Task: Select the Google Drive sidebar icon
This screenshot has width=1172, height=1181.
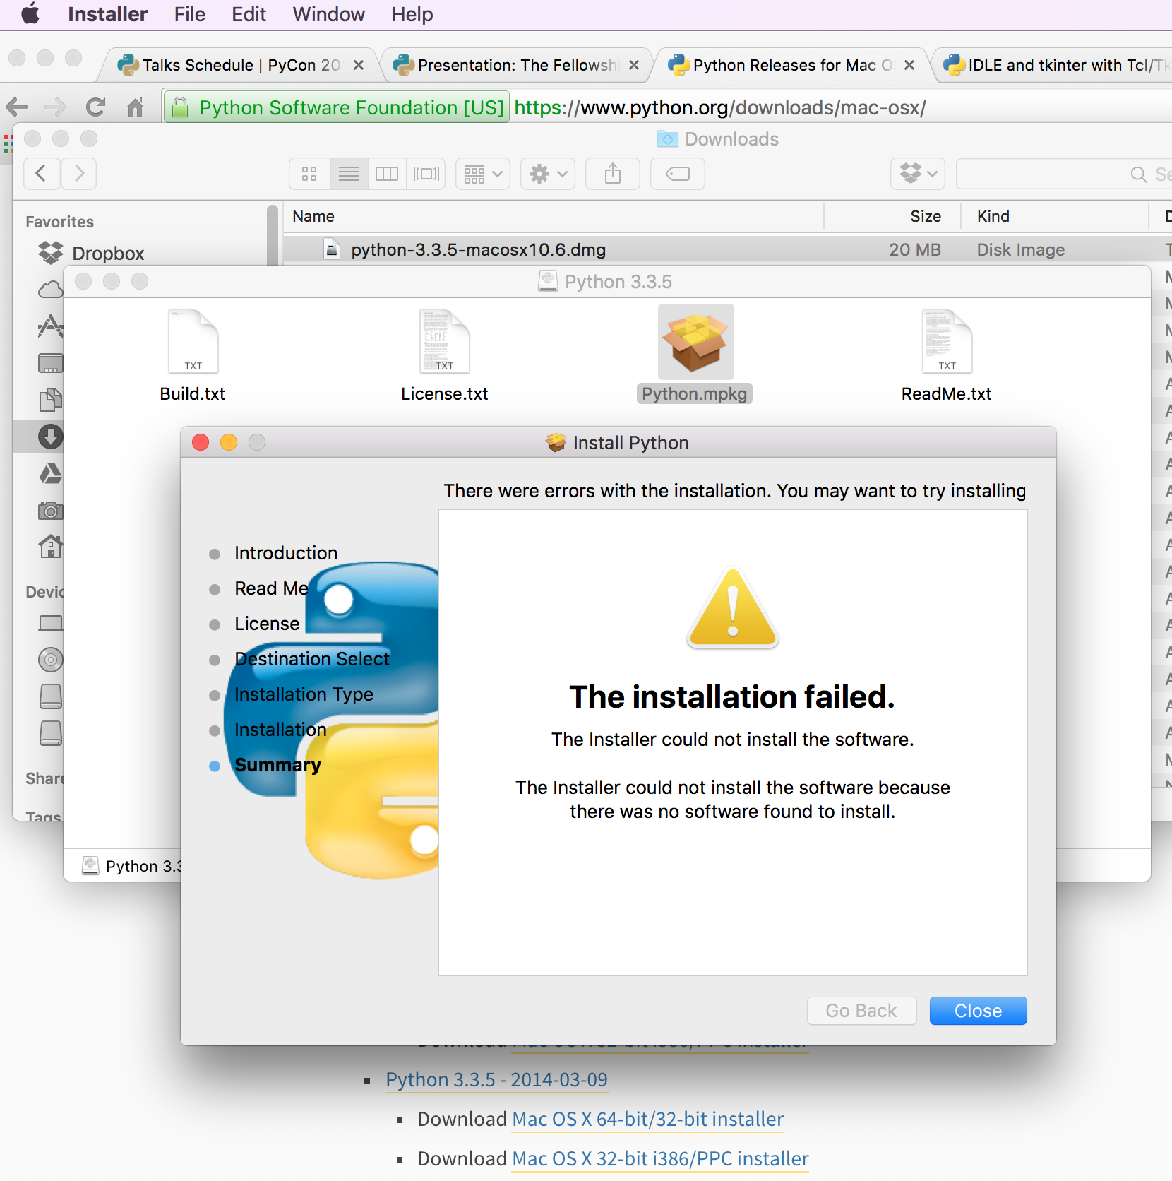Action: pos(50,473)
